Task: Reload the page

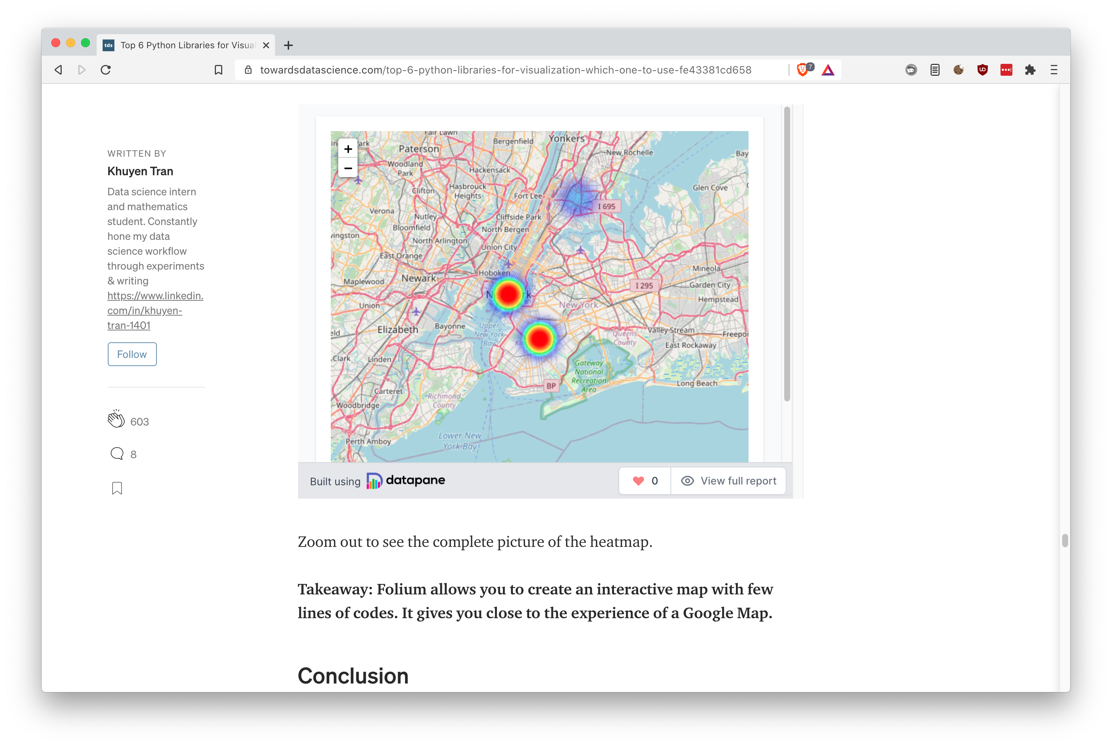Action: point(106,70)
